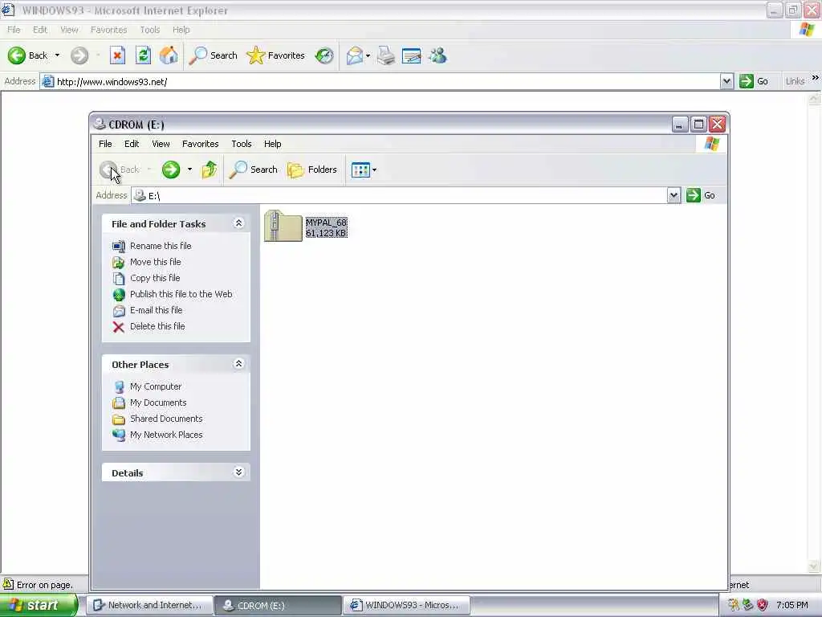Click the Stop icon in Internet Explorer toolbar

click(117, 55)
